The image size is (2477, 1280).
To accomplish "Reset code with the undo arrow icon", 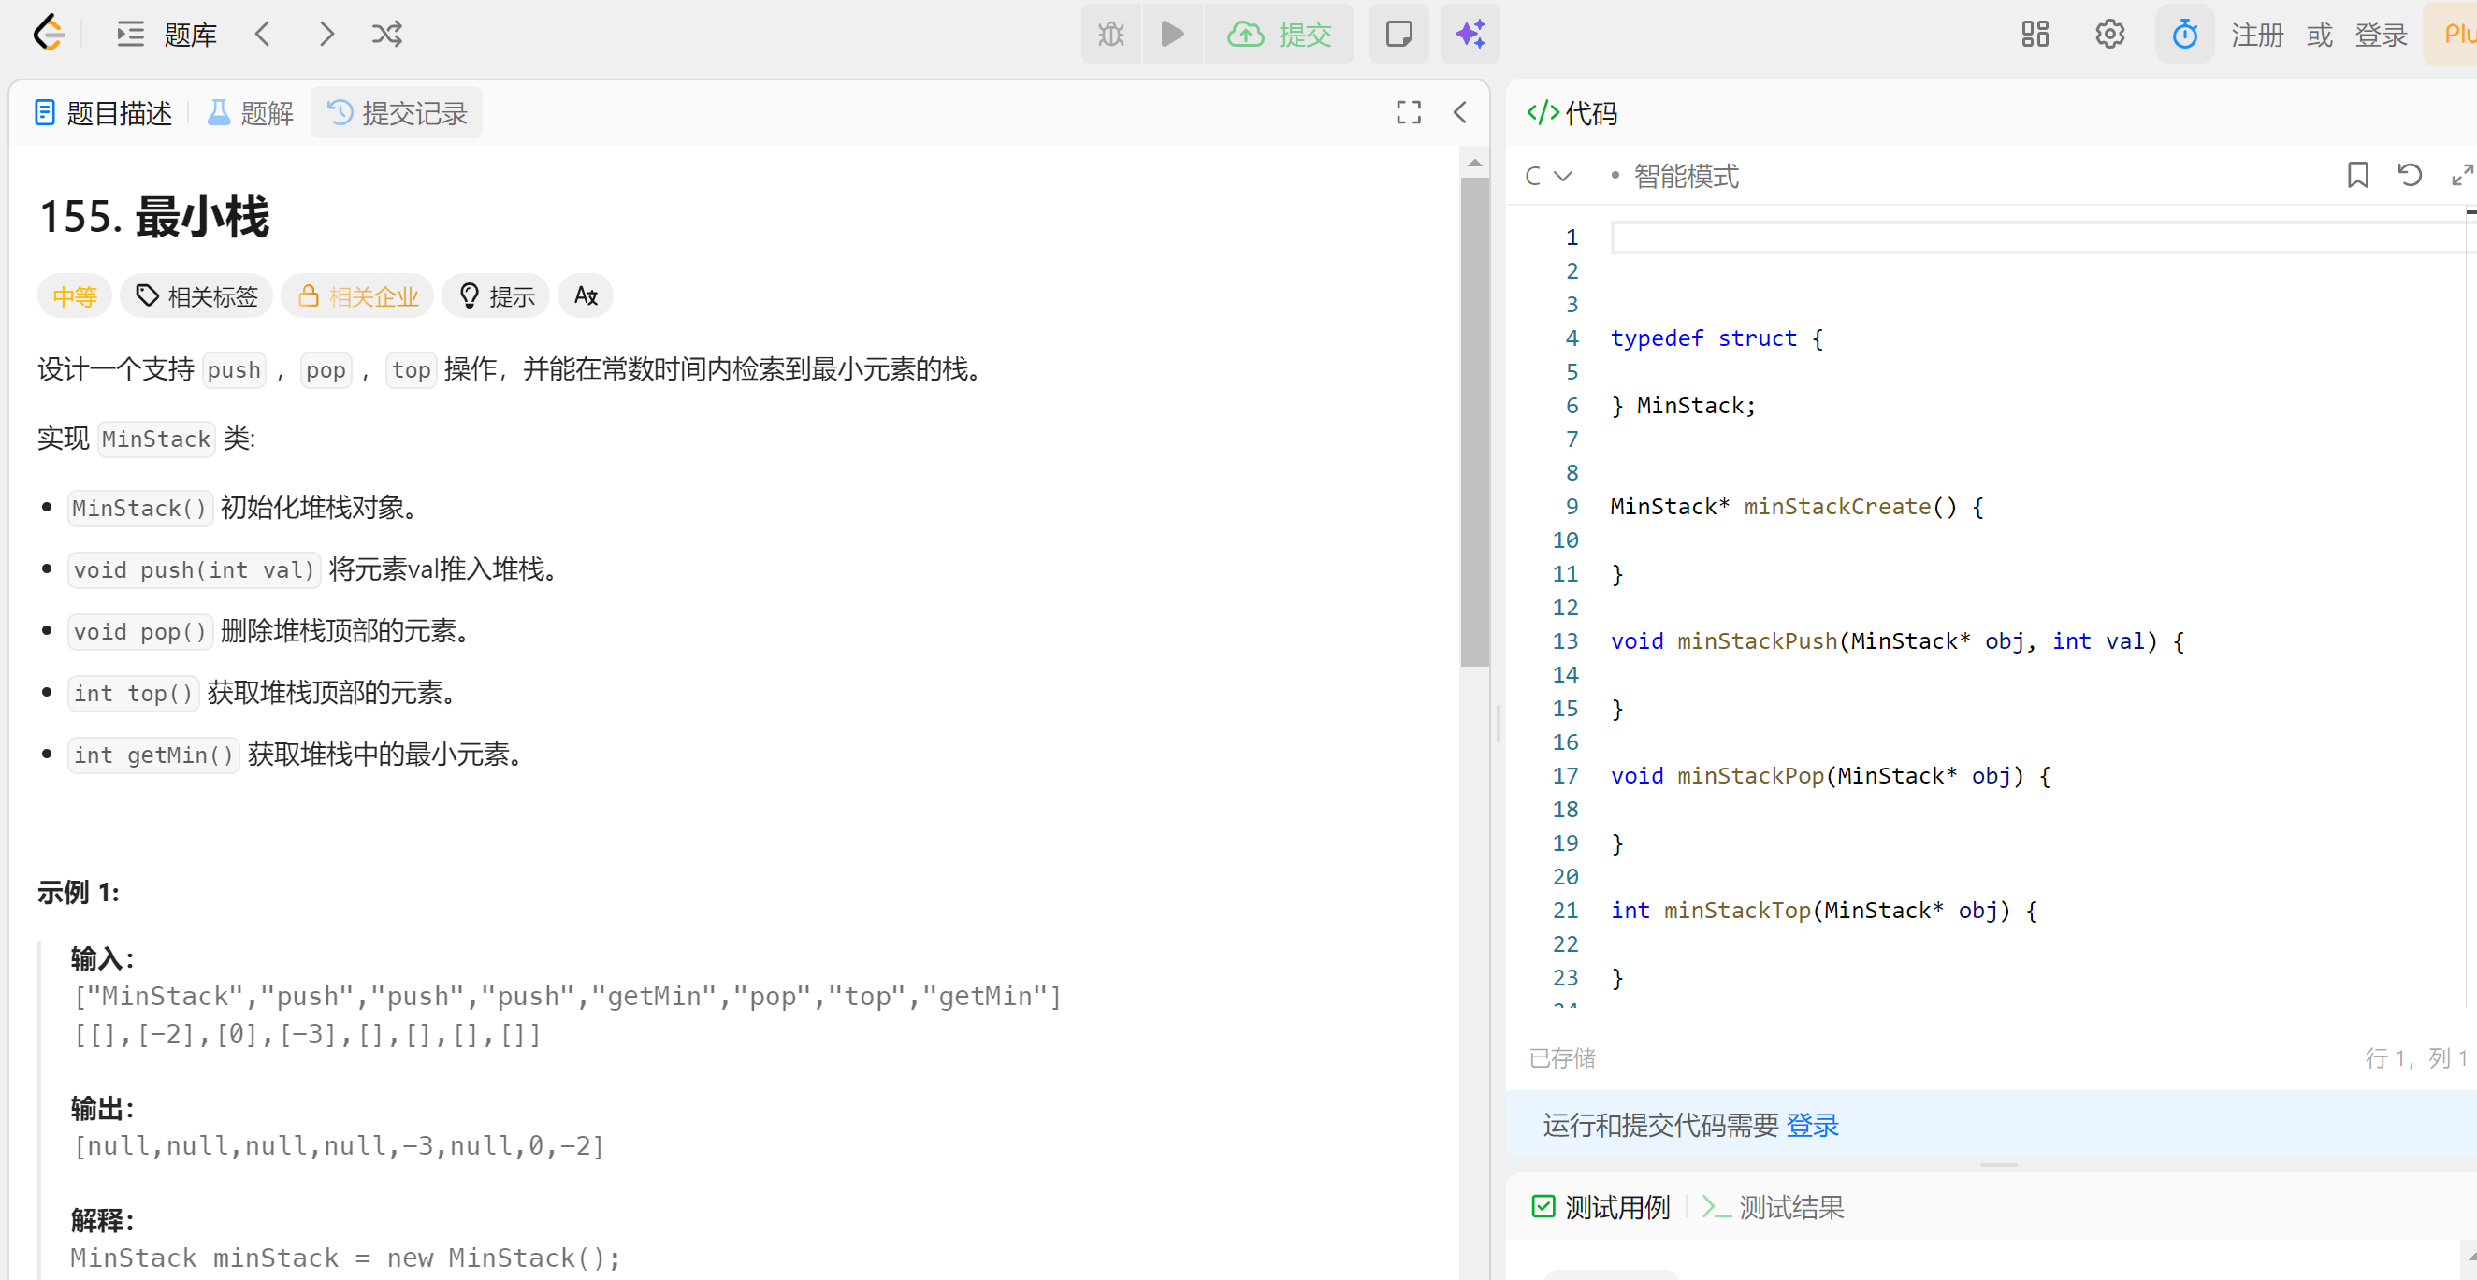I will [2409, 175].
